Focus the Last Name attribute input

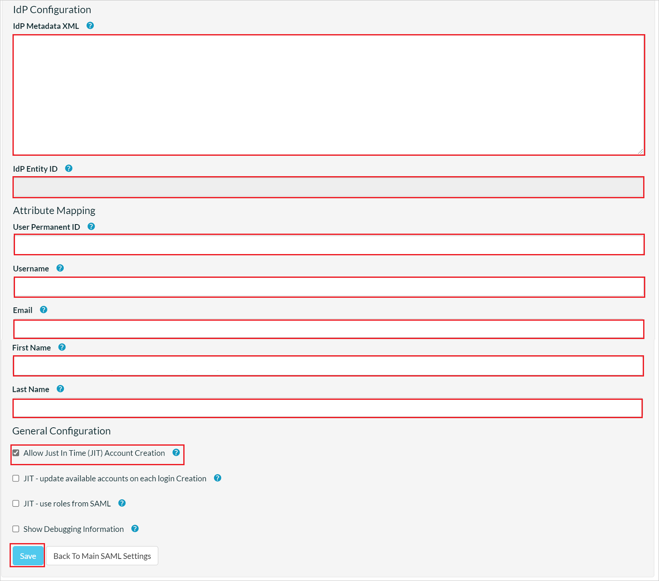pos(327,408)
